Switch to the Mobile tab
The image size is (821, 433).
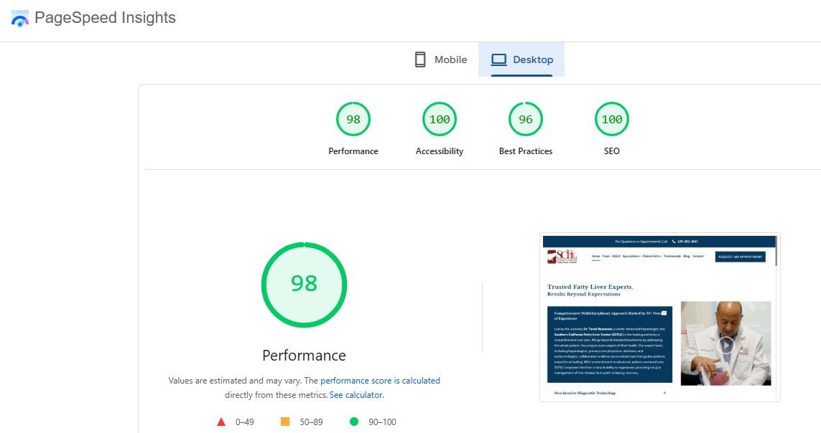pos(440,60)
